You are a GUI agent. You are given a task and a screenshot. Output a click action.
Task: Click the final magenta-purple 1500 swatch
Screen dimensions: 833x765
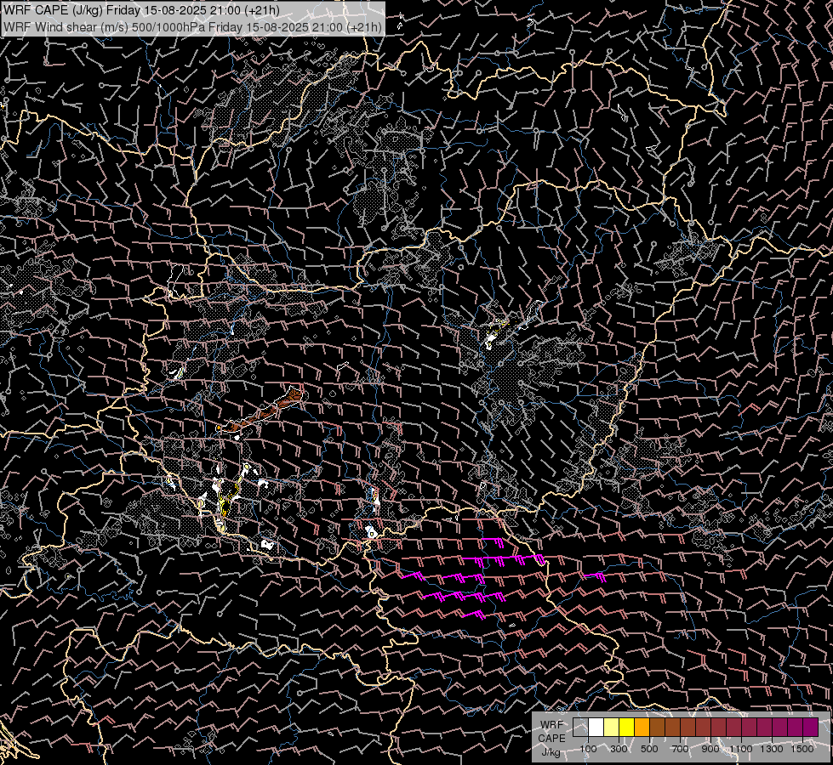tap(811, 727)
